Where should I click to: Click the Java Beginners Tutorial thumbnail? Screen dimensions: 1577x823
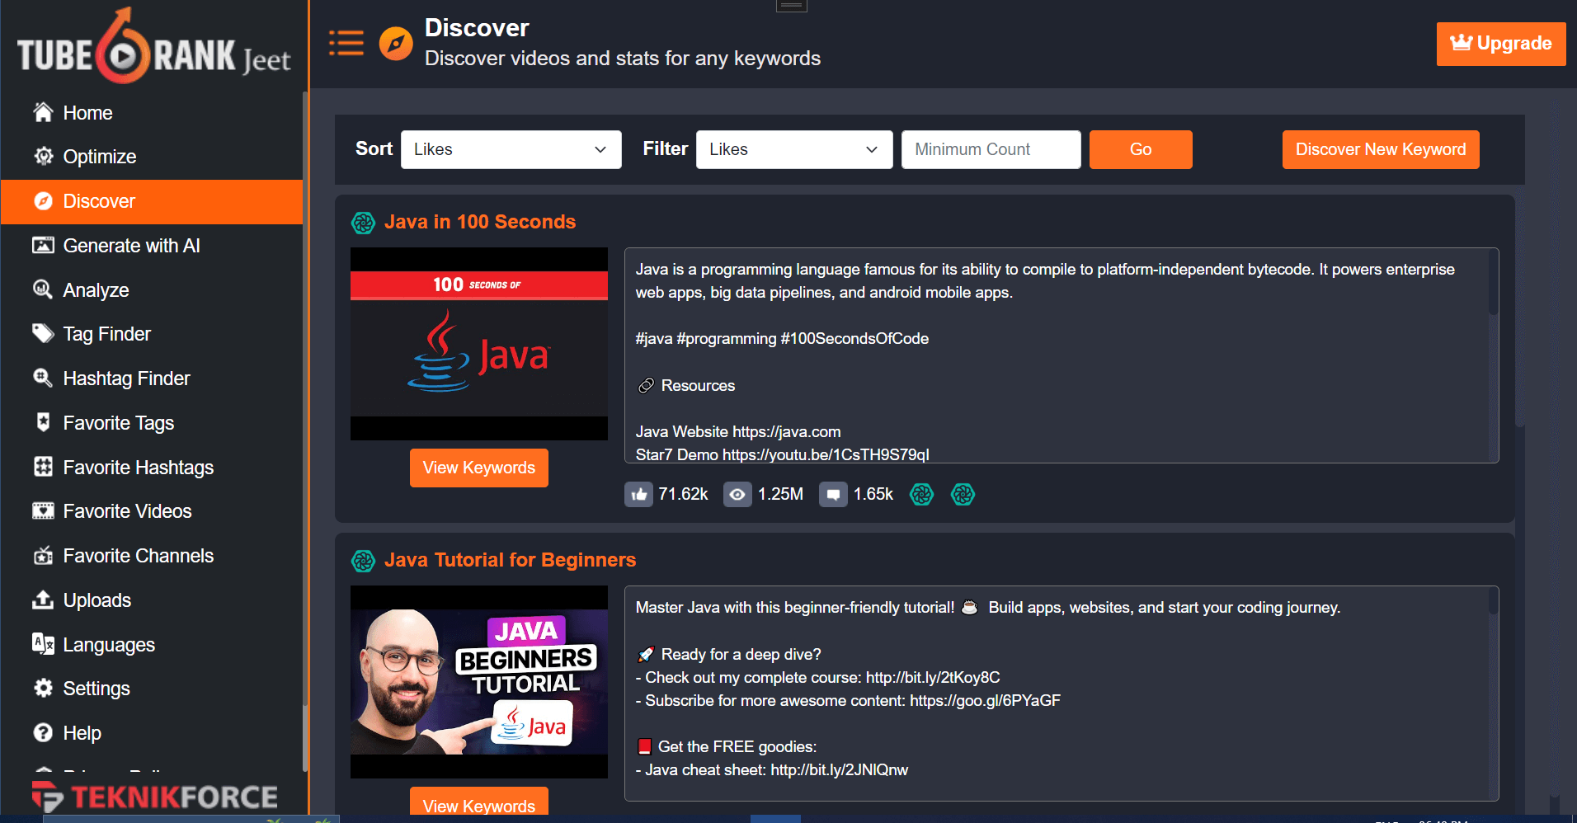tap(479, 682)
